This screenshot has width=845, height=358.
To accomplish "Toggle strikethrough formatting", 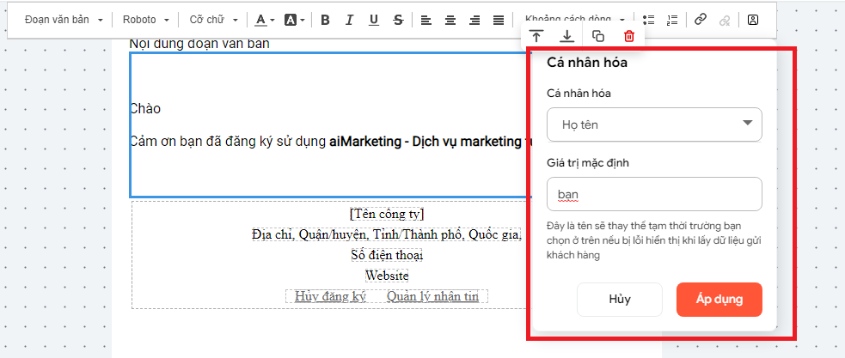I will (x=398, y=20).
